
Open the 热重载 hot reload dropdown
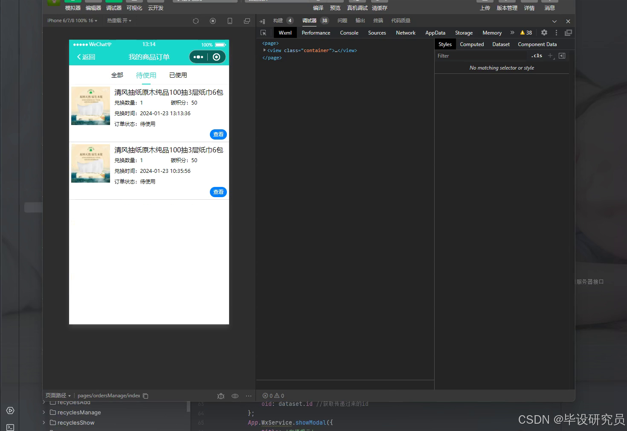click(119, 20)
